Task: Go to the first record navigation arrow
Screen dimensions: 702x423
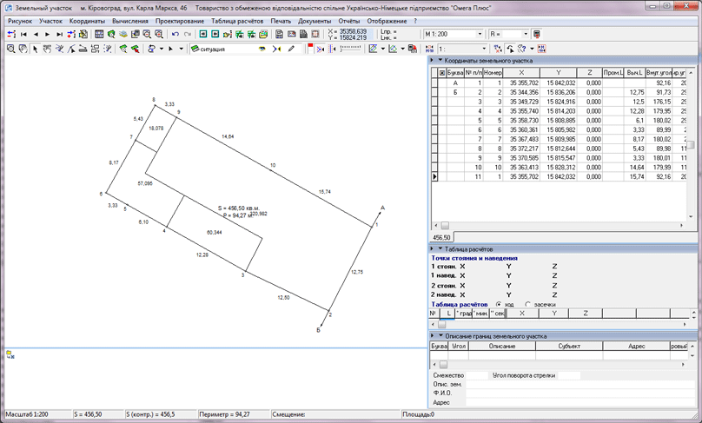Action: 23,35
